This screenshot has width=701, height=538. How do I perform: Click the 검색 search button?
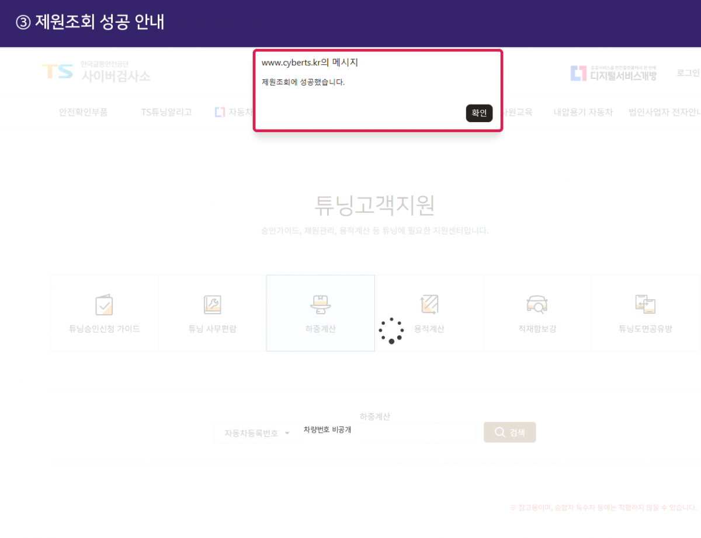tap(509, 432)
